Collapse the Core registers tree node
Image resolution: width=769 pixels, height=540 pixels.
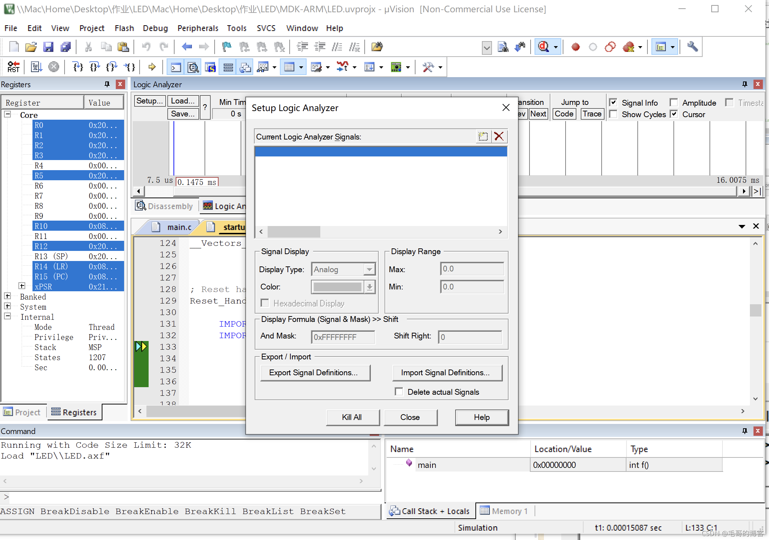click(8, 115)
